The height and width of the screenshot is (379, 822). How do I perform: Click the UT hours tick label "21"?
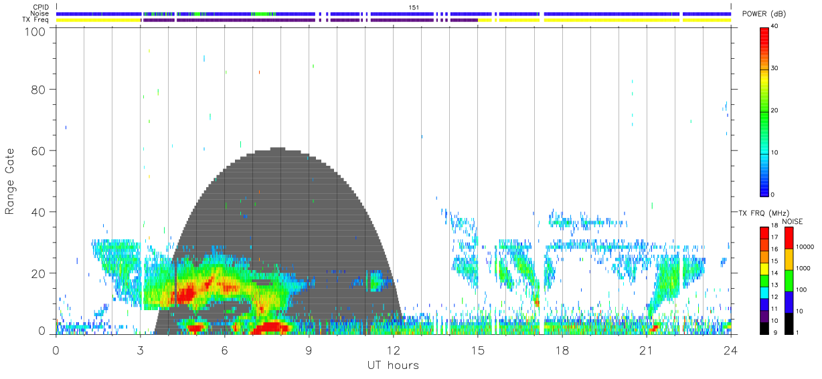646,350
